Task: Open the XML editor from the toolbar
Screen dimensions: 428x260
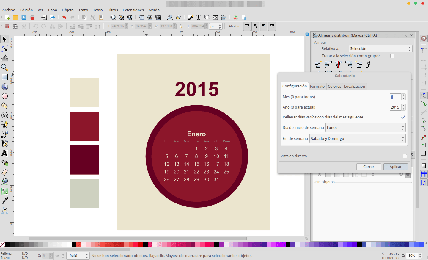Action: coord(215,17)
